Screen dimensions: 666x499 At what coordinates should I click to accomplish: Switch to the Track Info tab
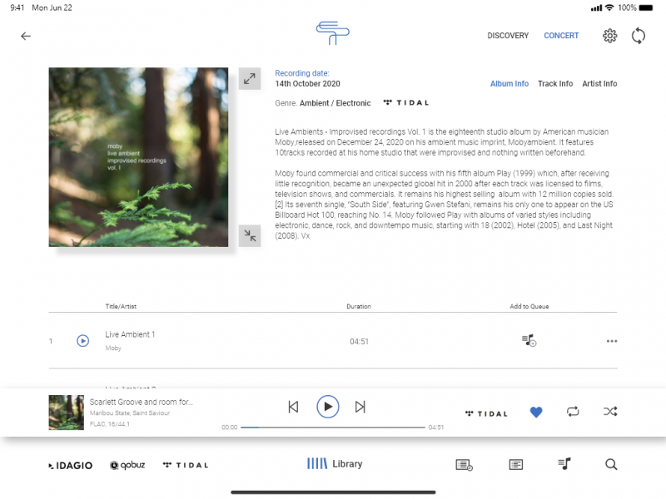(554, 84)
